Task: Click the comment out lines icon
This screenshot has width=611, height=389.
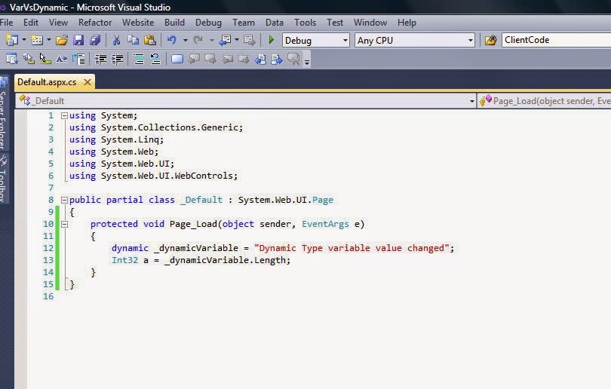Action: [138, 60]
